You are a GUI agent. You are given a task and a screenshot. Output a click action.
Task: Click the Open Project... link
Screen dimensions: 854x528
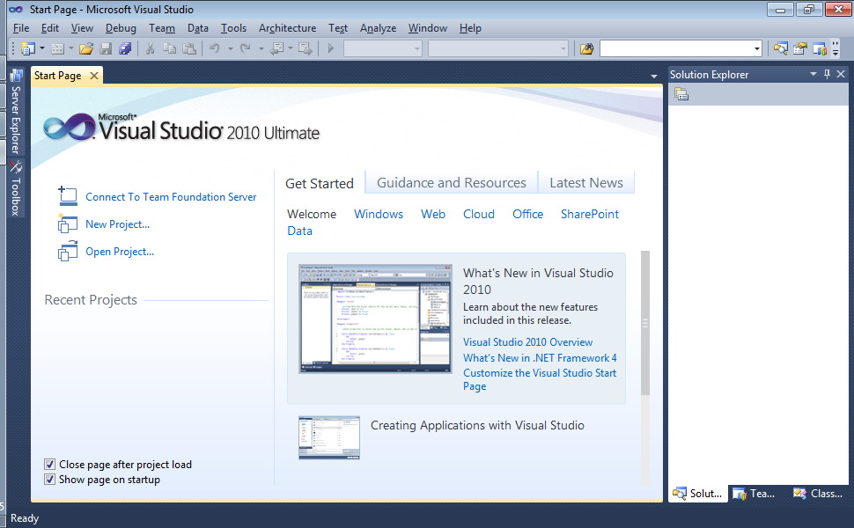click(x=120, y=252)
